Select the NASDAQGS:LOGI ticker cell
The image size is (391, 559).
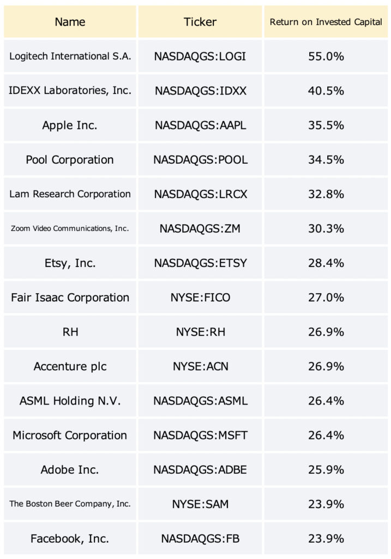coord(200,56)
